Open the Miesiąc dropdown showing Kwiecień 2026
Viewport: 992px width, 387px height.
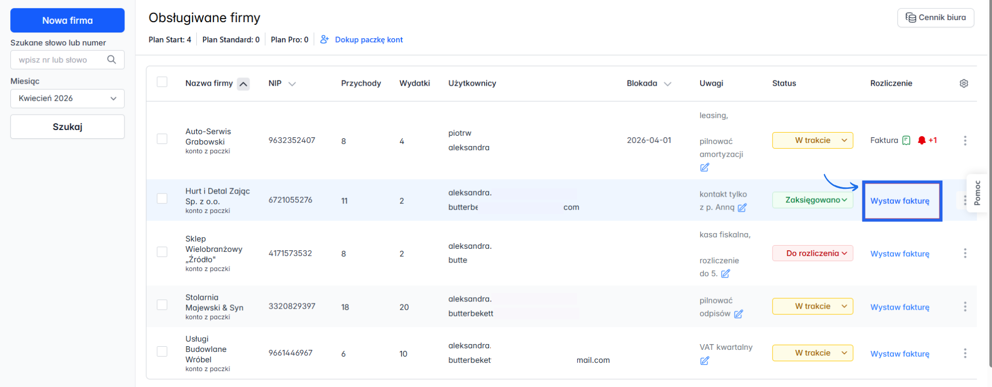(67, 99)
